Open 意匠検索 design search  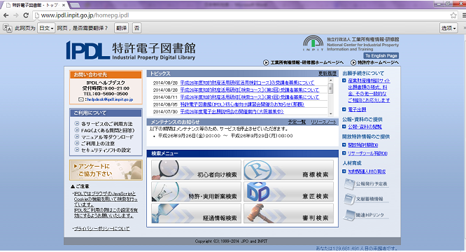(x=288, y=192)
